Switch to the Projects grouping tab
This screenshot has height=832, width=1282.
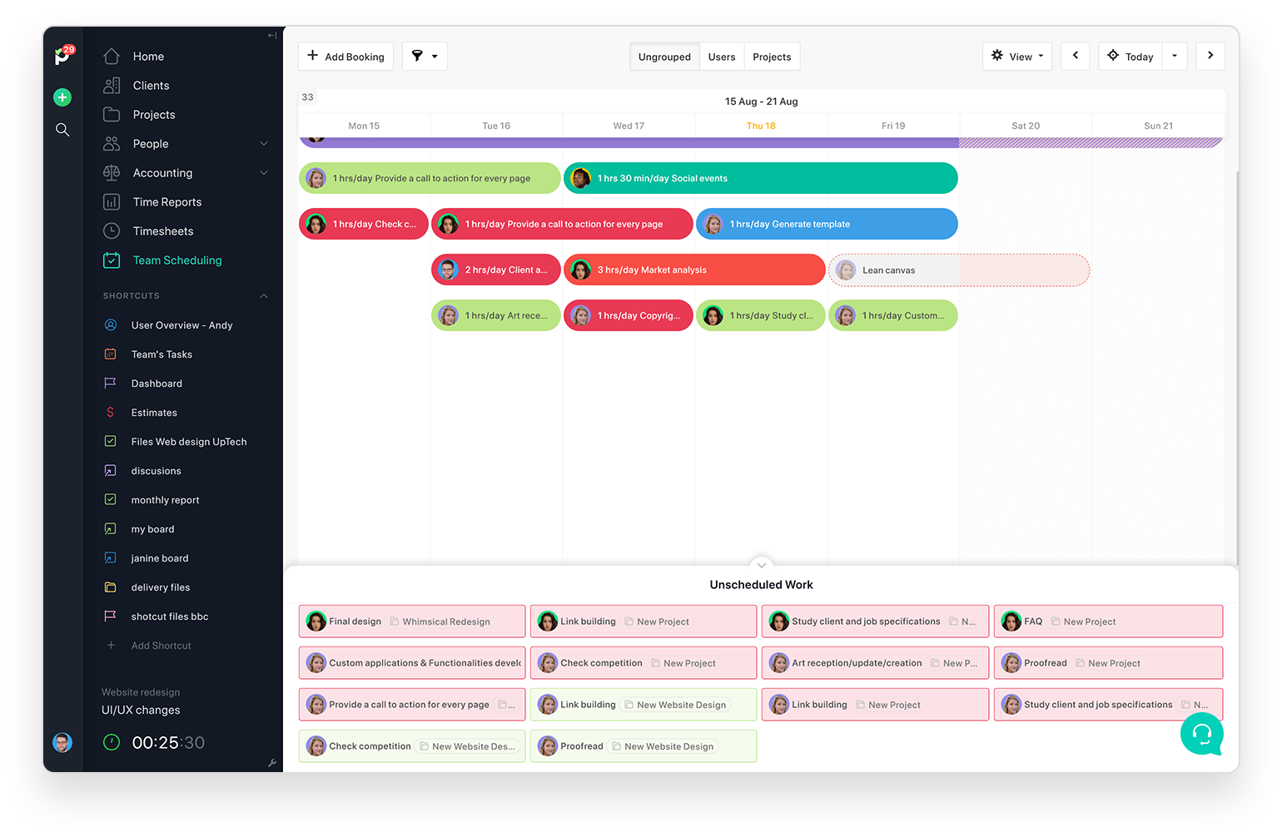click(772, 56)
